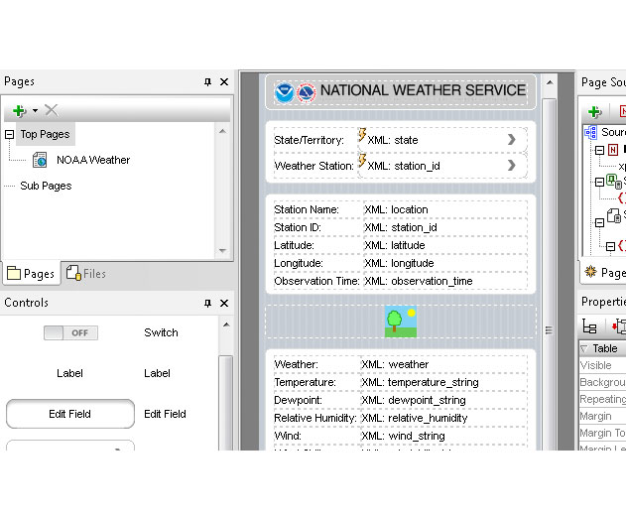Switch to the Pages tab
This screenshot has width=626, height=518.
pos(32,274)
